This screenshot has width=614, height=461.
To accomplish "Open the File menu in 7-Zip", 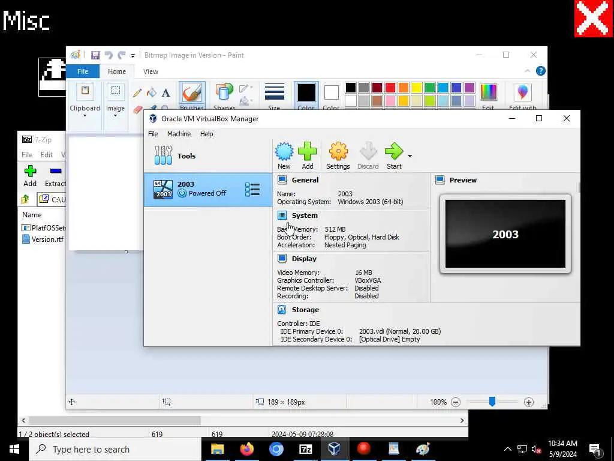I will tap(27, 155).
